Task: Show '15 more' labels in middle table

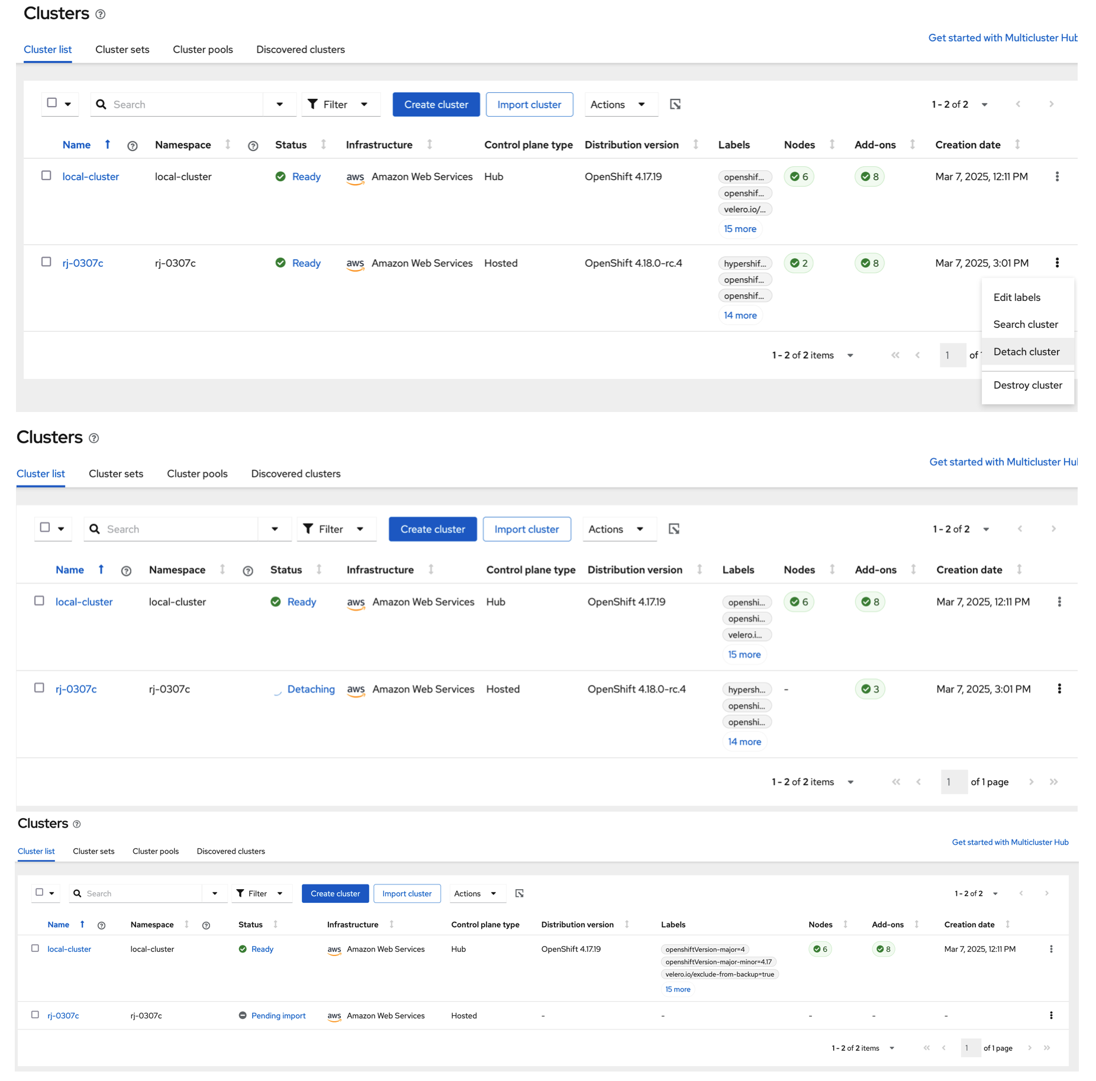Action: click(744, 654)
